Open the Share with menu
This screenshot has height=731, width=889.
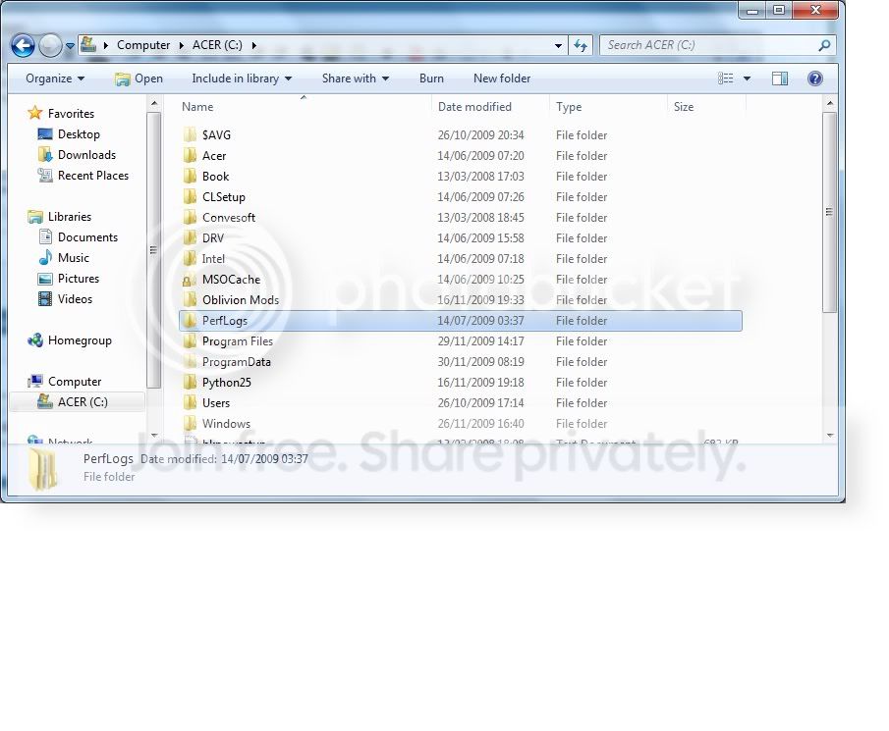pyautogui.click(x=356, y=78)
